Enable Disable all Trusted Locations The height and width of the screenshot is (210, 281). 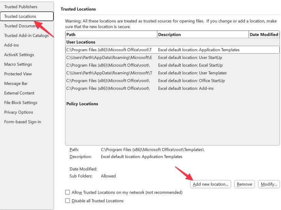point(67,201)
